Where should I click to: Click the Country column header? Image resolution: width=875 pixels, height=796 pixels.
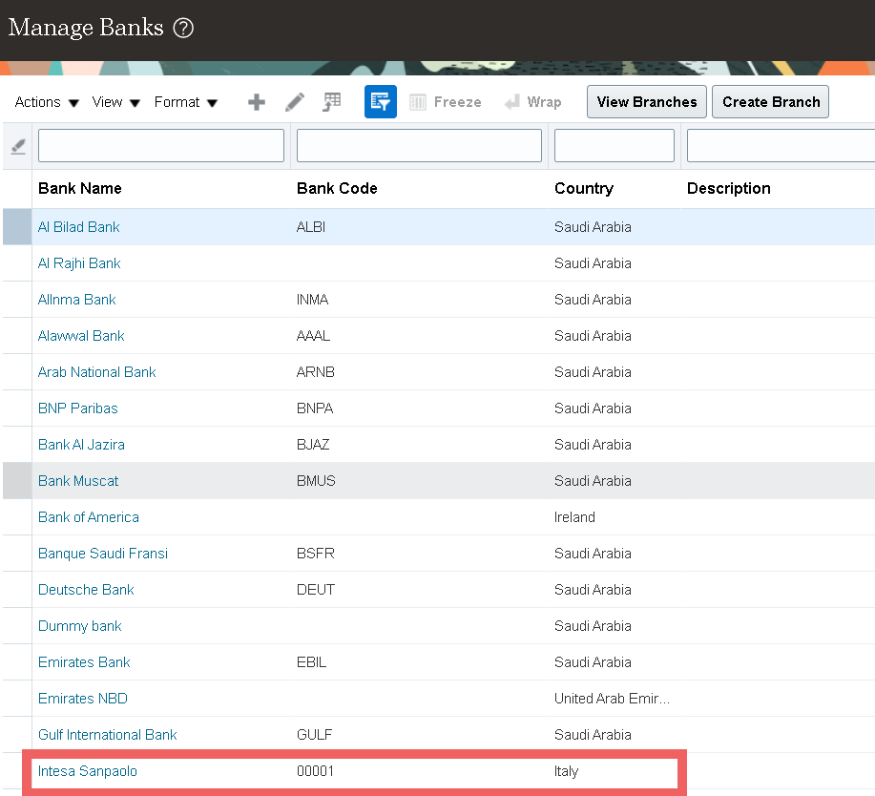[584, 188]
